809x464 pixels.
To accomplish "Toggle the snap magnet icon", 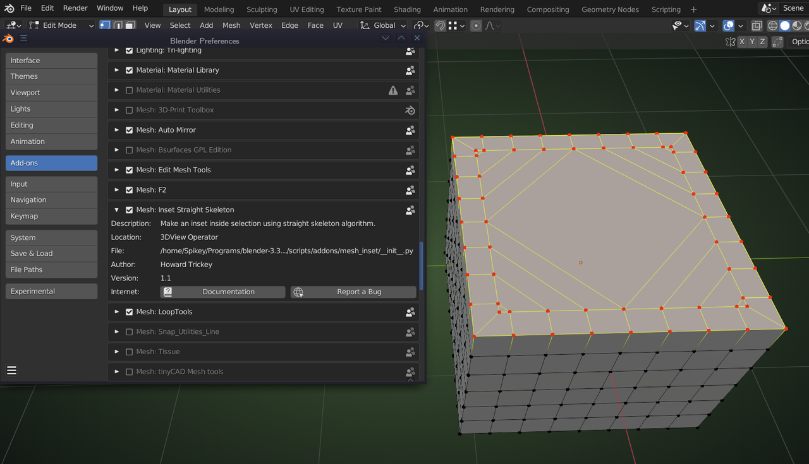I will tap(440, 25).
